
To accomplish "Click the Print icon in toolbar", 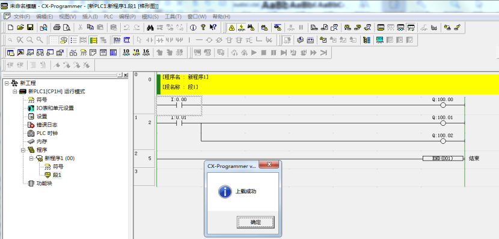I will 57,28.
